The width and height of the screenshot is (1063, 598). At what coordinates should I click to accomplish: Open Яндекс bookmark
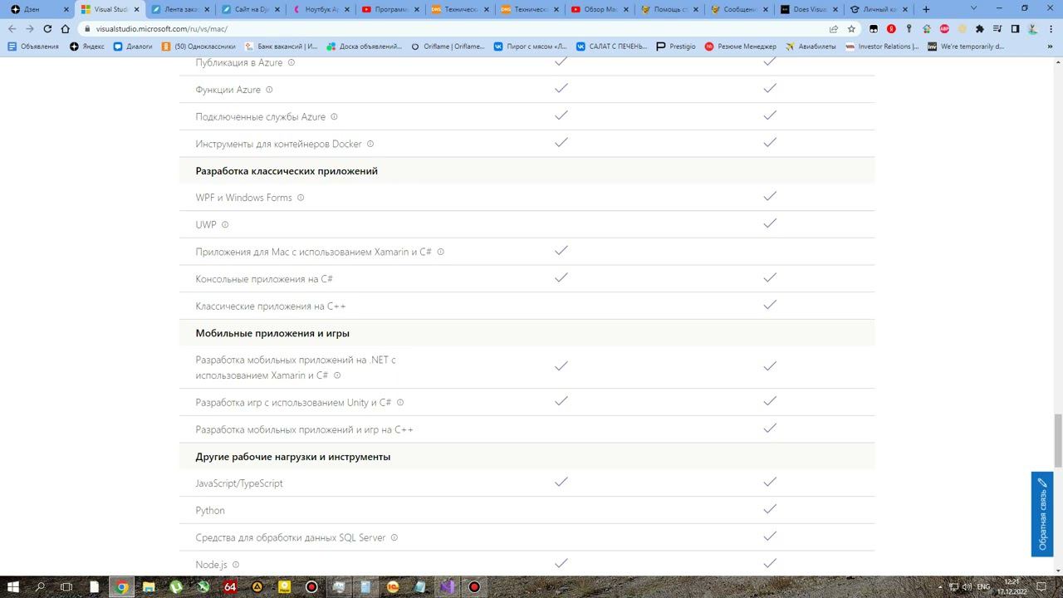87,47
